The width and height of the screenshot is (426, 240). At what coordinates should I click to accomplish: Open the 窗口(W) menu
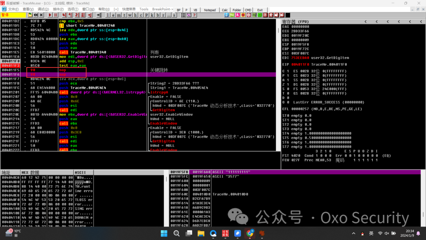88,9
